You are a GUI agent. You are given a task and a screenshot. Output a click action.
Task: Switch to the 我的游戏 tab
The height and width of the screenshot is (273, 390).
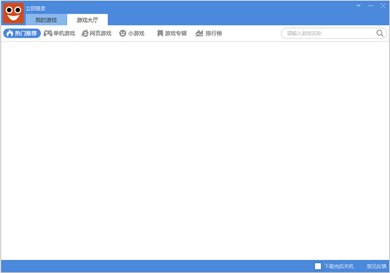point(46,20)
